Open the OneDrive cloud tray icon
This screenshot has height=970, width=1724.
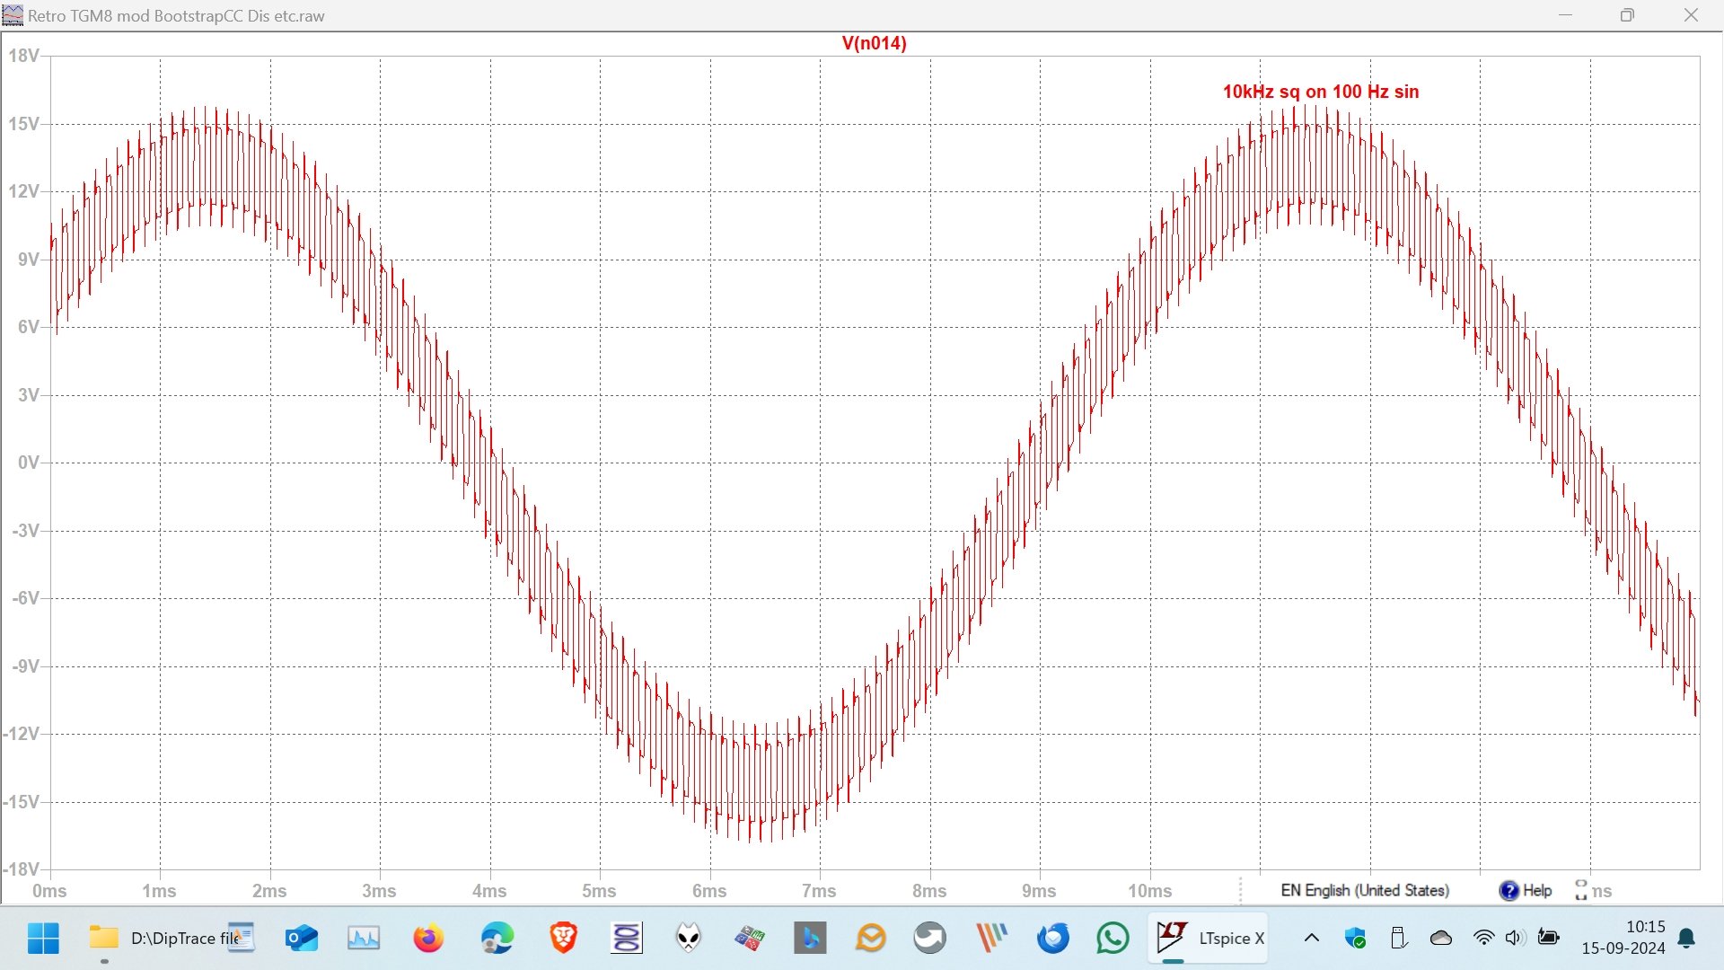click(1441, 939)
